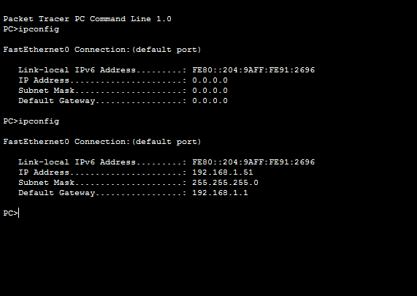This screenshot has height=296, width=417.
Task: Click the first ipconfig command entered
Action: (39, 29)
